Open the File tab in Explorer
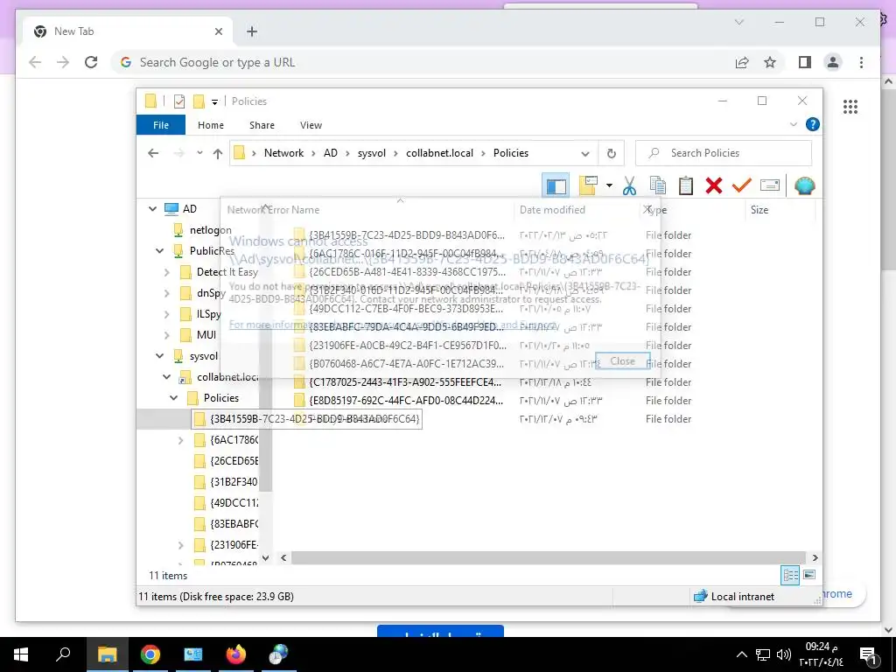The height and width of the screenshot is (672, 896). (161, 124)
